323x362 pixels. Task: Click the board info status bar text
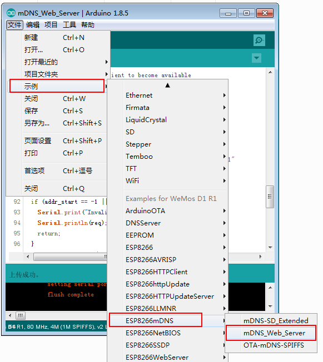click(x=57, y=327)
